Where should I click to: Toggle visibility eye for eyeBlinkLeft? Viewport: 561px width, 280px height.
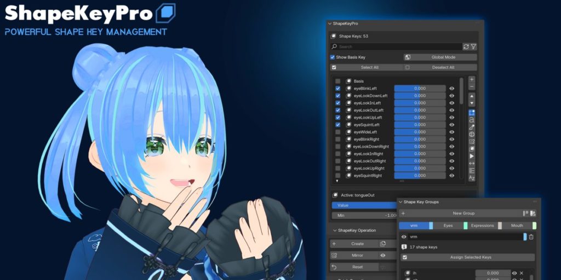click(452, 89)
